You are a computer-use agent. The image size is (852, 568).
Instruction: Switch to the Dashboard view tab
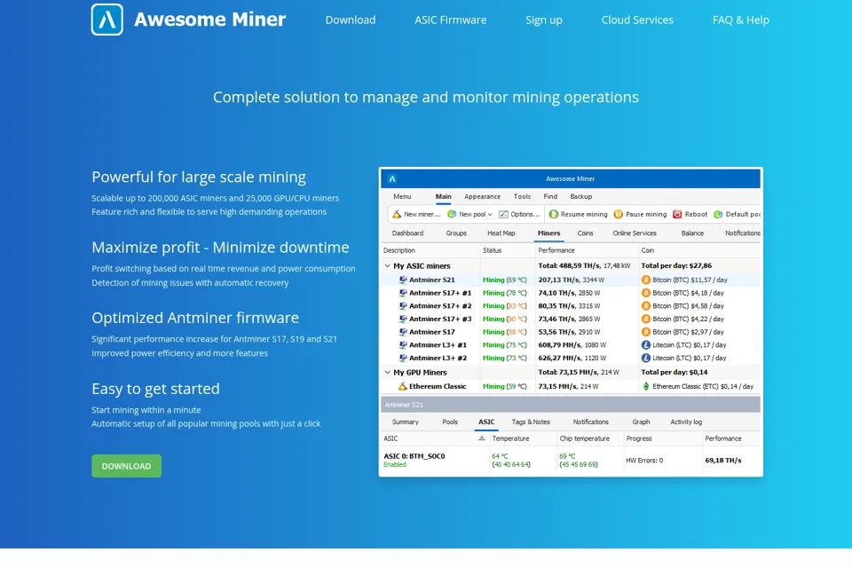click(407, 233)
